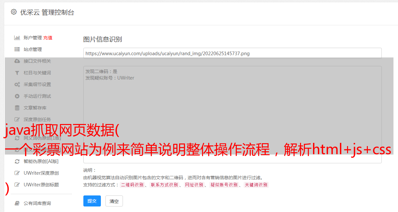This screenshot has width=398, height=212.
Task: Click the 疑似账号识别 filter tag
Action: [x=224, y=185]
